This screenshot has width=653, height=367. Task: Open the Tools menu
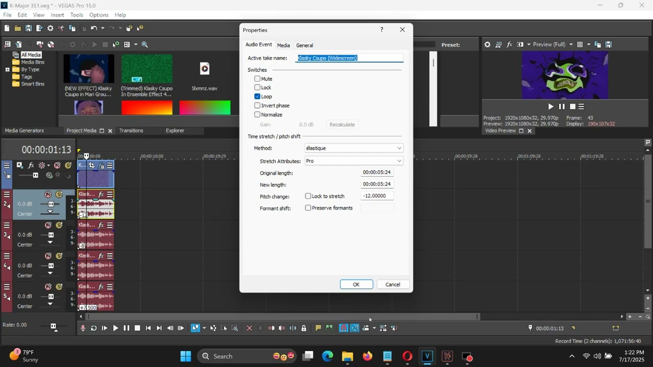click(x=77, y=15)
